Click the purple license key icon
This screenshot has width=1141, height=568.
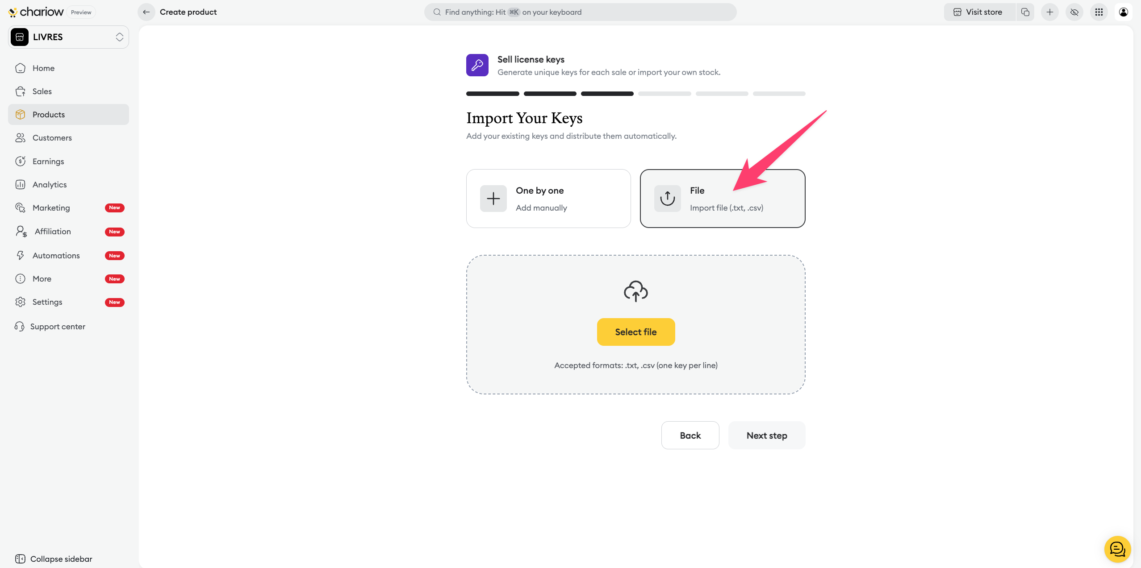(x=477, y=65)
